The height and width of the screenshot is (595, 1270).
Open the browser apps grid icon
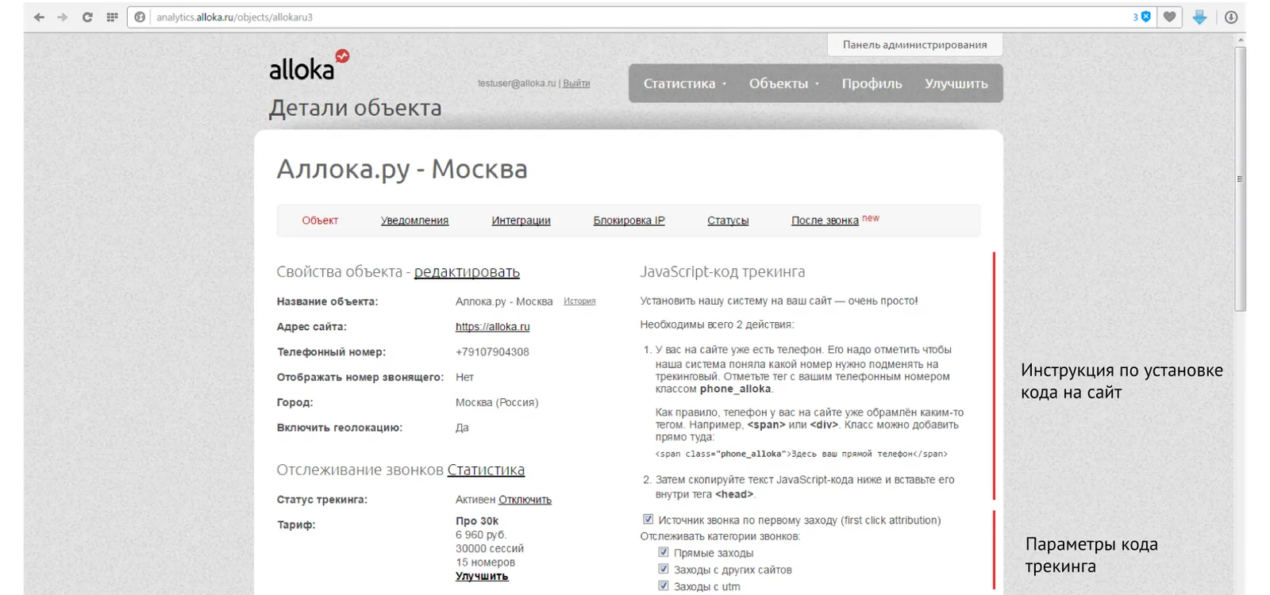[112, 17]
